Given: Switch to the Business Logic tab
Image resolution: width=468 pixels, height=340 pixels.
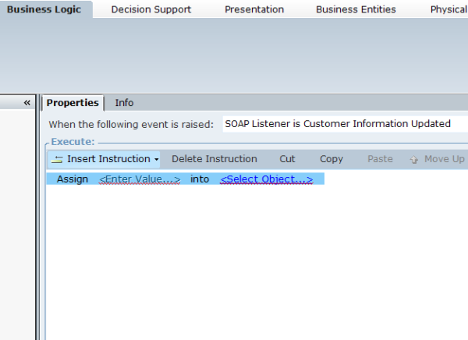Looking at the screenshot, I should 45,9.
